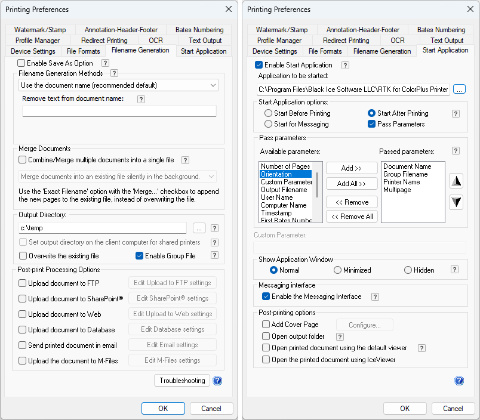Check Upload document to SharePoint option
This screenshot has height=420, width=480.
(x=23, y=299)
